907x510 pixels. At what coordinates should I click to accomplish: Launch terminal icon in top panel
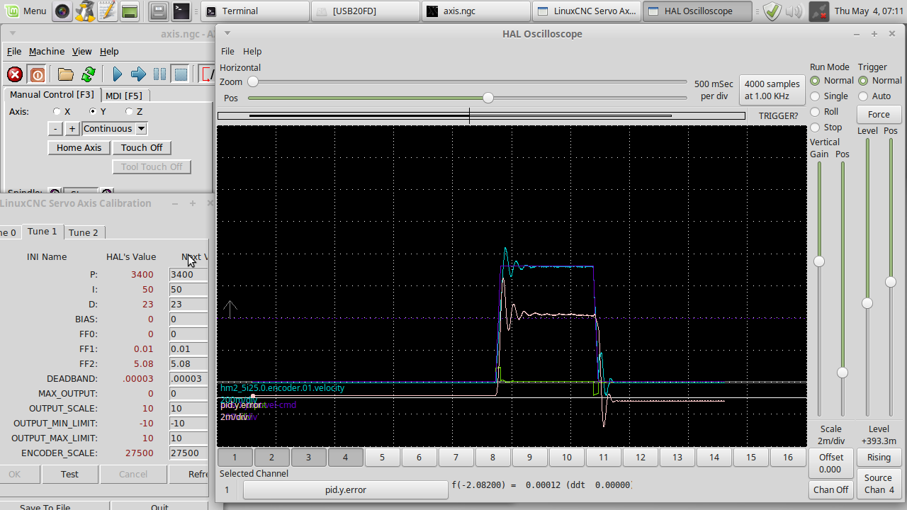coord(181,11)
